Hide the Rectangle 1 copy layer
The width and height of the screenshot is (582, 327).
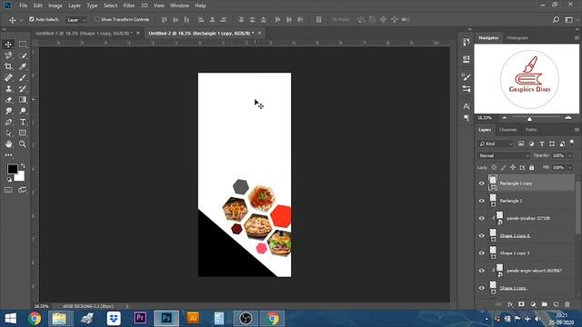coord(481,183)
